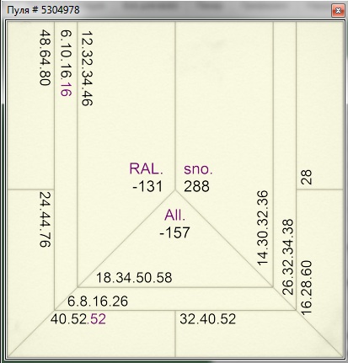Click the 6.8.16.26 score row
The image size is (348, 363).
tap(98, 302)
